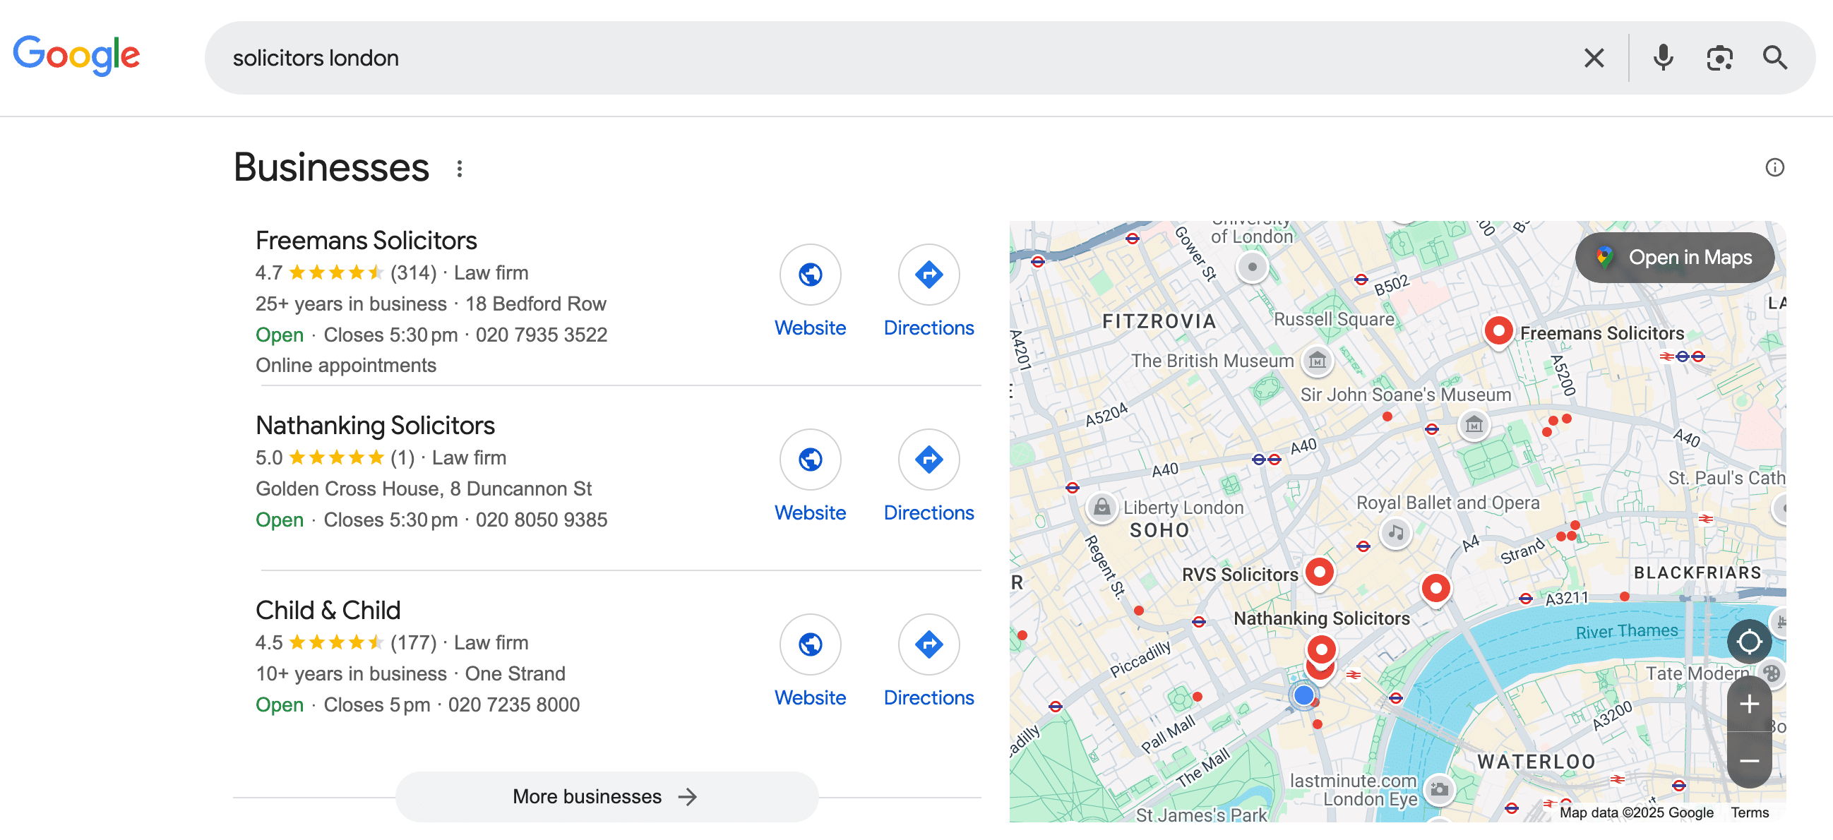The width and height of the screenshot is (1833, 840).
Task: Select the Nathanking Solicitors map marker
Action: (x=1321, y=648)
